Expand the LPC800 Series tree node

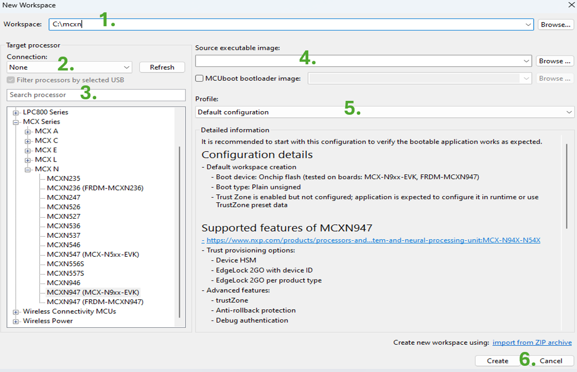coord(16,112)
